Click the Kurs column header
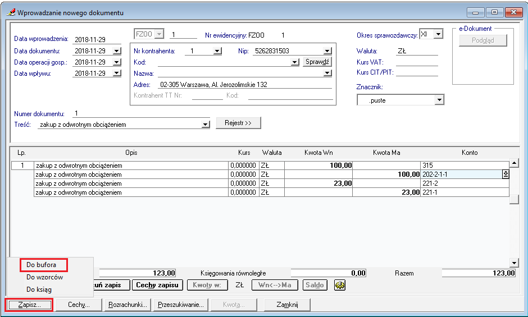528x317 pixels. (x=244, y=153)
